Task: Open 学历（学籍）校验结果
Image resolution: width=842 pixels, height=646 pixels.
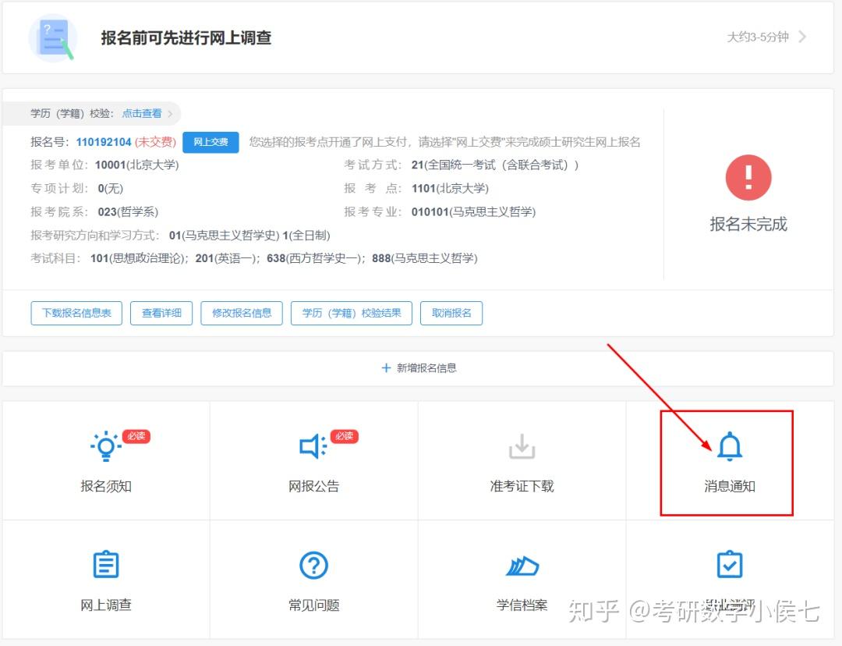Action: pos(351,313)
